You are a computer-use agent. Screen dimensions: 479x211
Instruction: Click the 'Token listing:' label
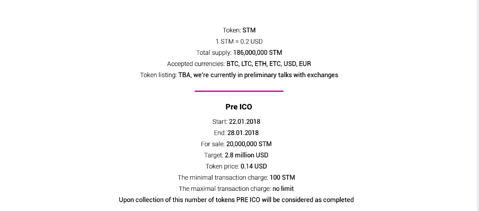point(158,75)
